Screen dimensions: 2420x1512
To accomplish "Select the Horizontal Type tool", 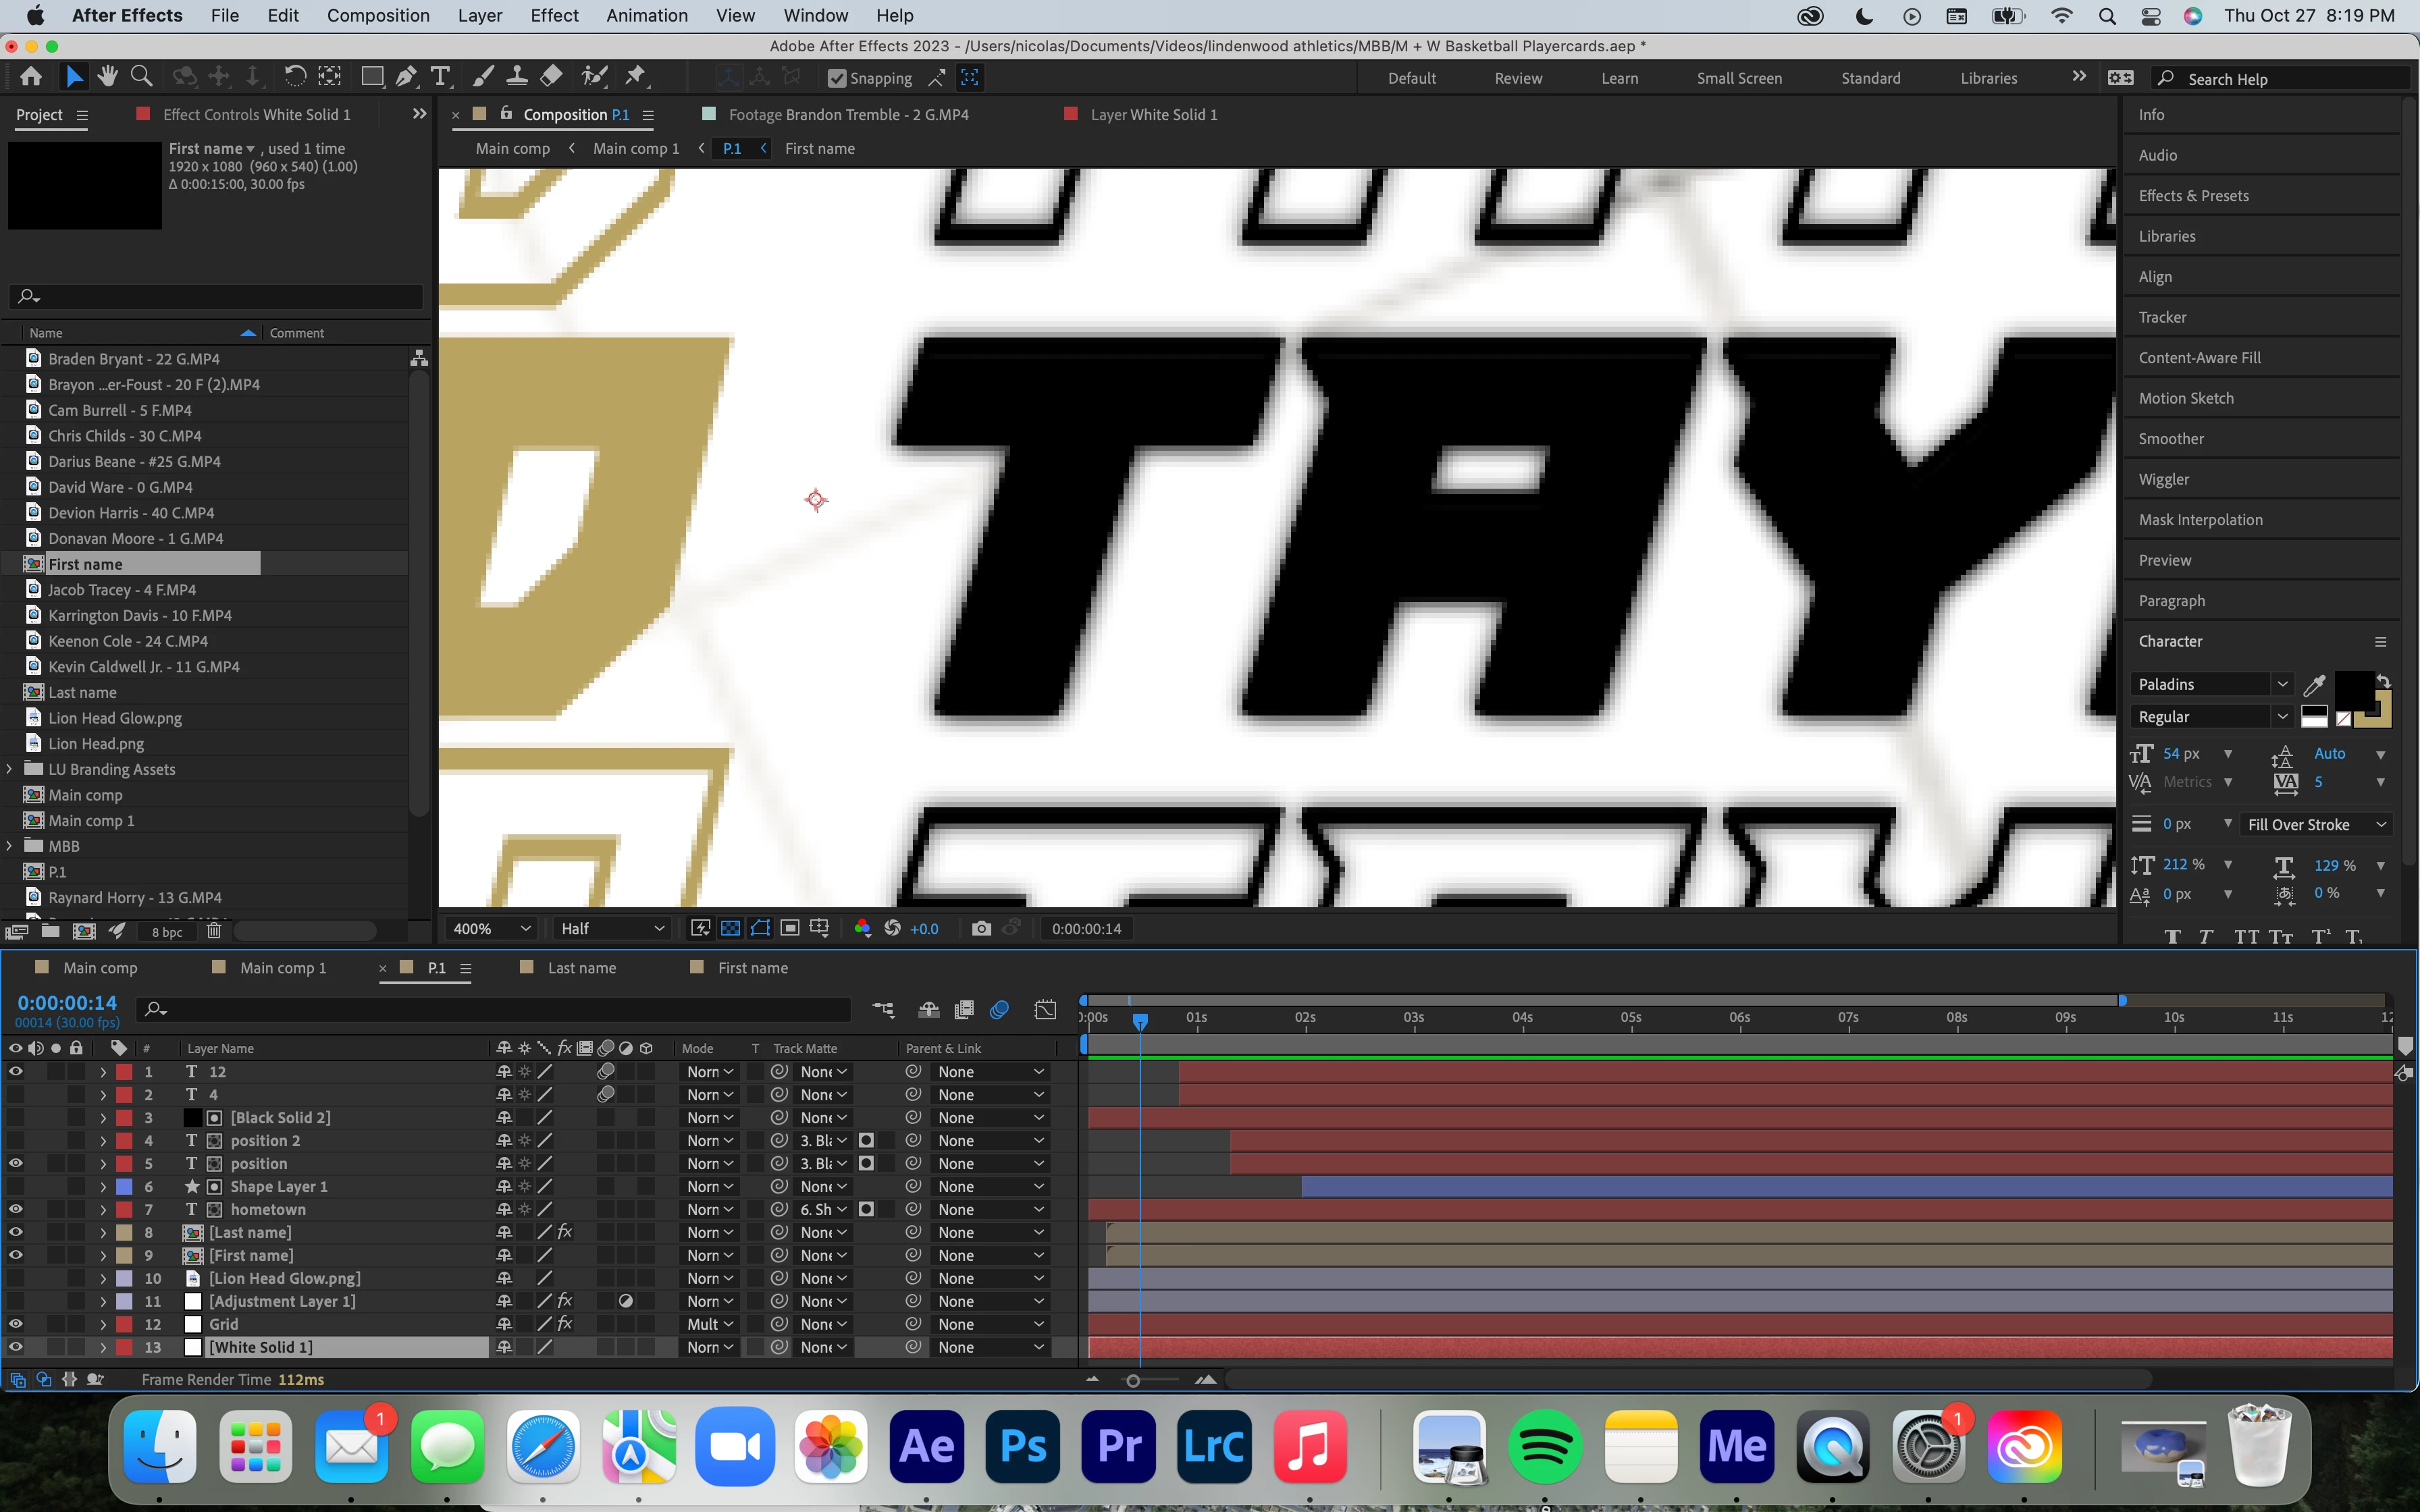I will click(440, 77).
